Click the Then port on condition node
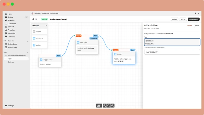Viewport: 204px width, 115px height. coord(98,36)
